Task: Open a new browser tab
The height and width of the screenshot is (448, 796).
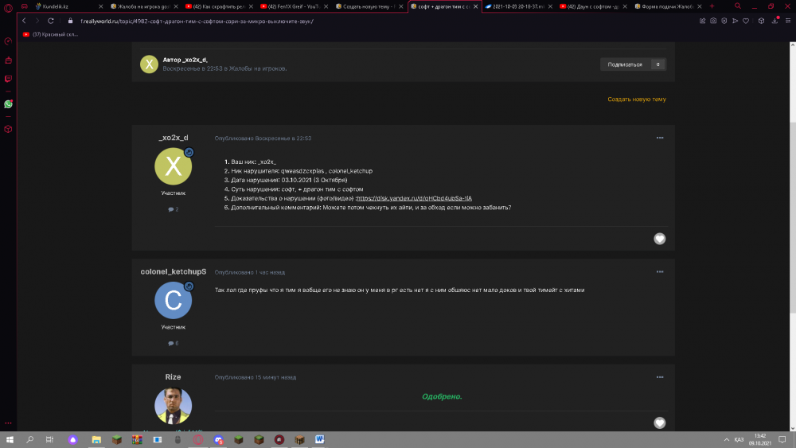Action: pyautogui.click(x=712, y=6)
